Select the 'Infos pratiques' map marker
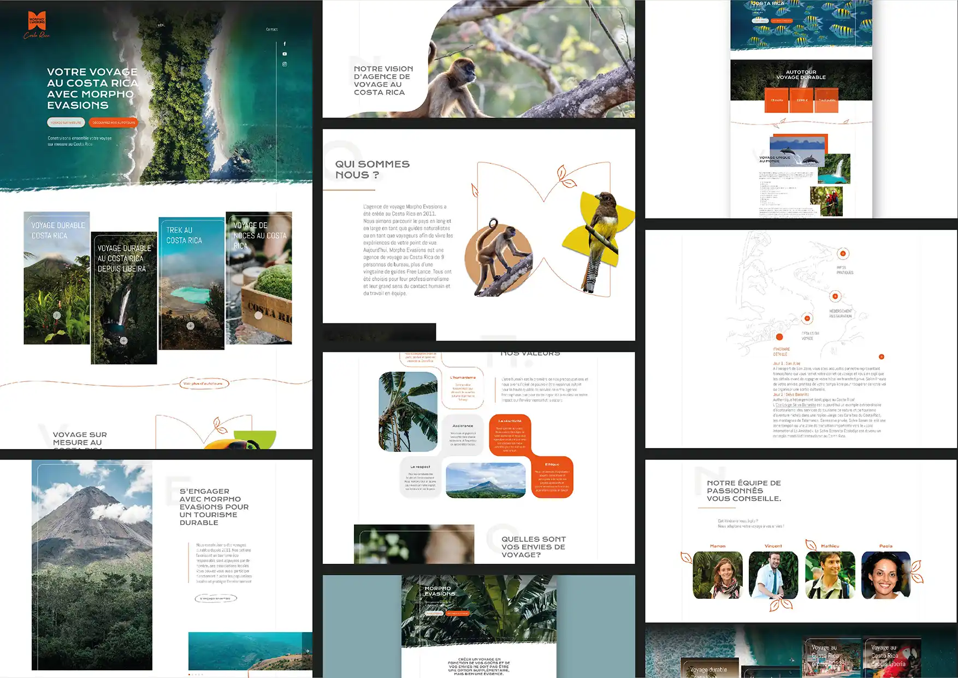 pos(843,253)
